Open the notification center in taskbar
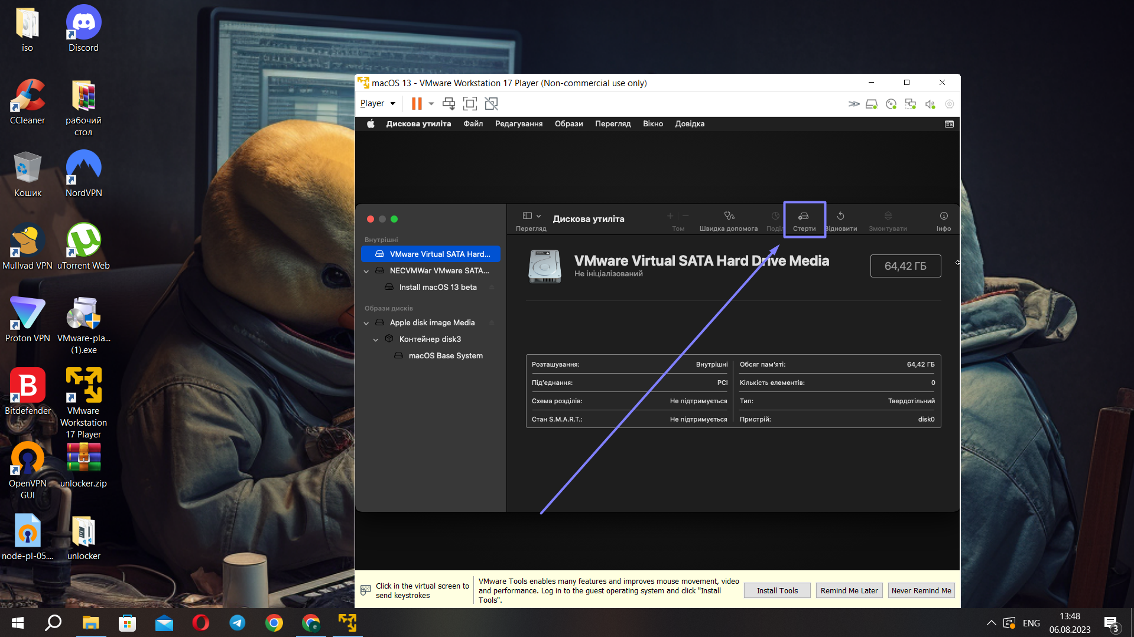The height and width of the screenshot is (637, 1134). point(1111,623)
